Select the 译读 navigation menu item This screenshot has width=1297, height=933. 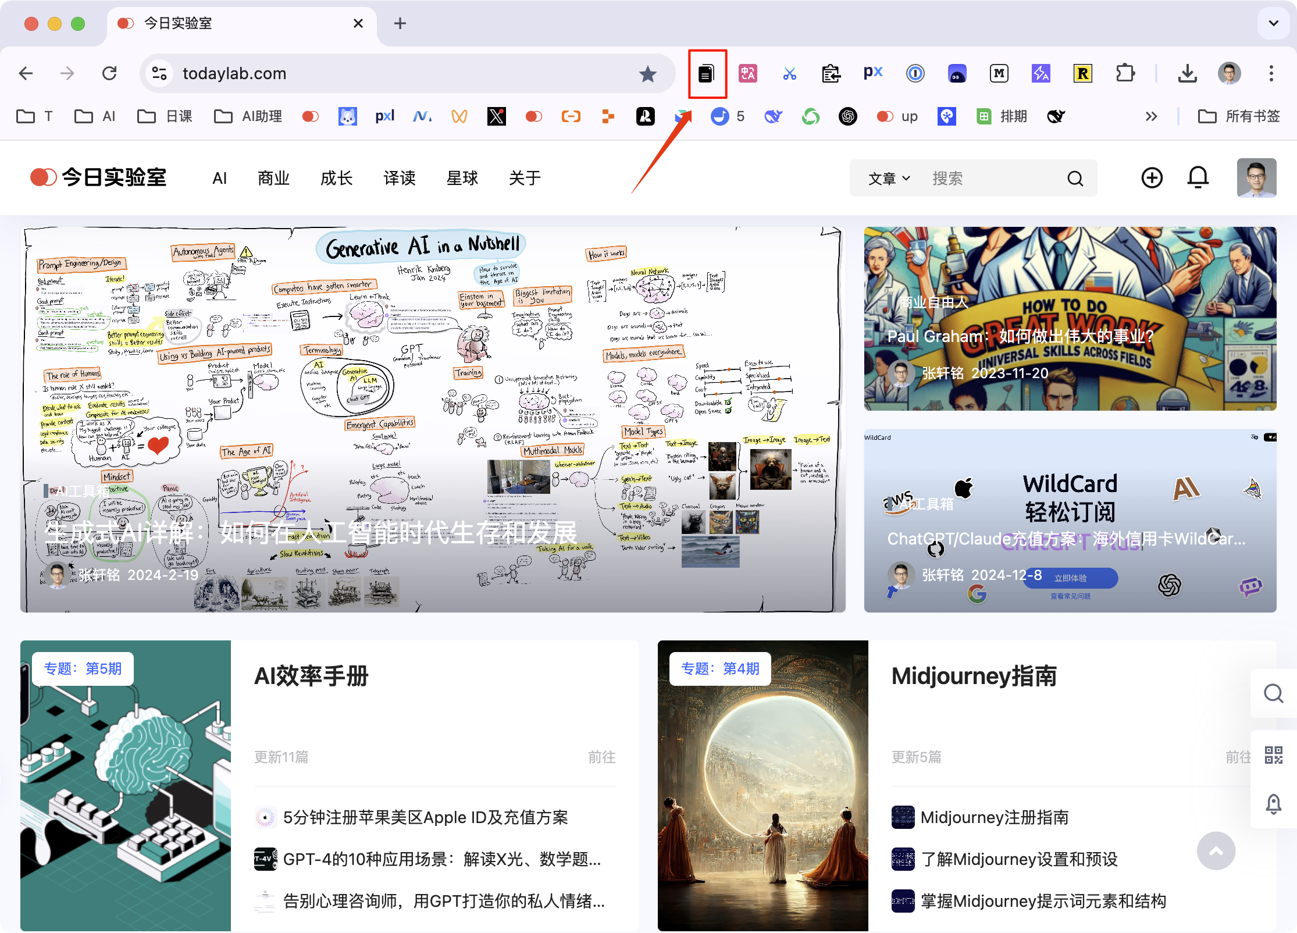(399, 178)
